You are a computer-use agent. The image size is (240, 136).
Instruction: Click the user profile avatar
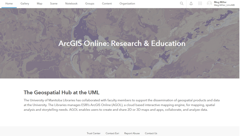[x=210, y=4]
